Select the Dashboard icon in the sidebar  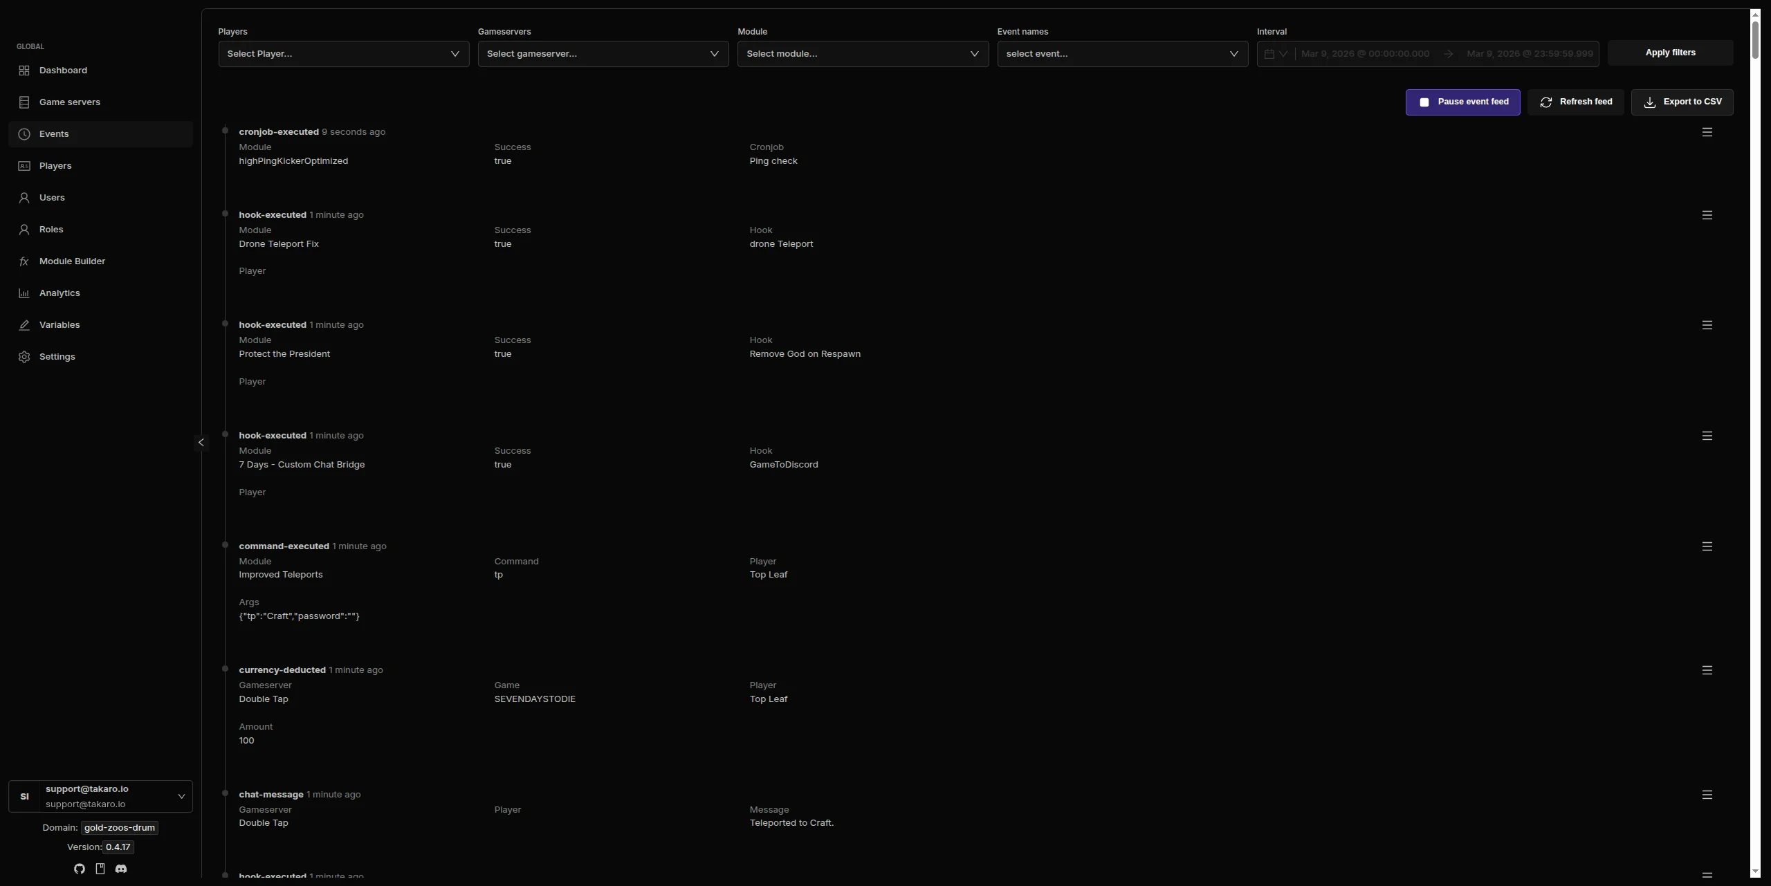(x=25, y=70)
